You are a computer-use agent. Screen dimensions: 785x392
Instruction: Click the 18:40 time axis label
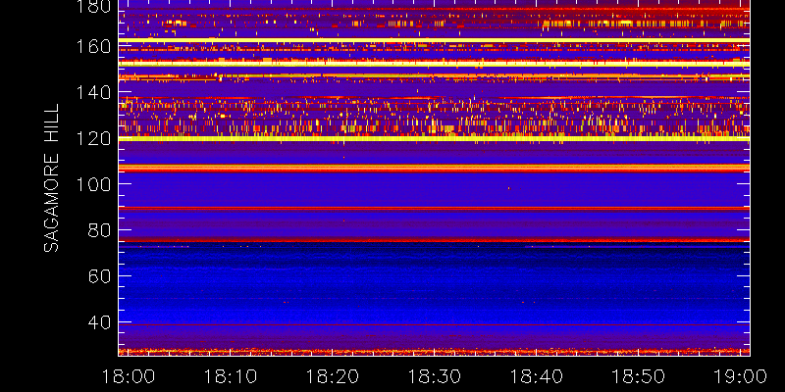[537, 376]
